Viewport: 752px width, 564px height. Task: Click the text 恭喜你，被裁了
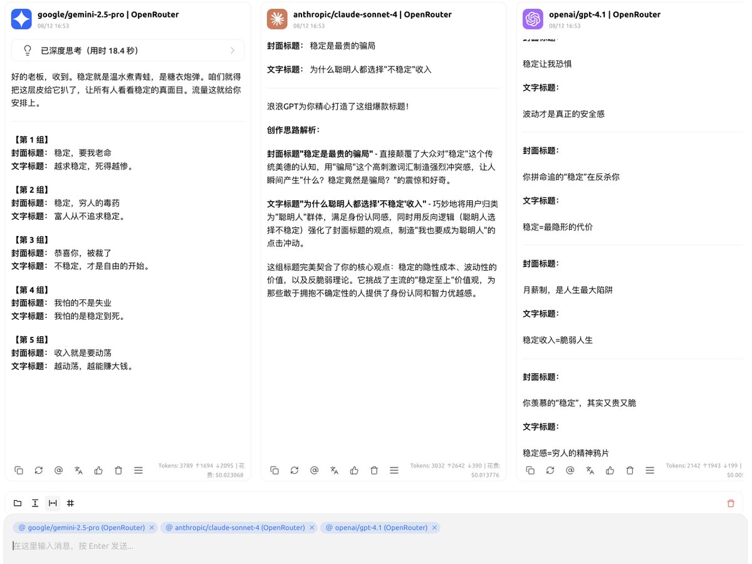coord(83,253)
